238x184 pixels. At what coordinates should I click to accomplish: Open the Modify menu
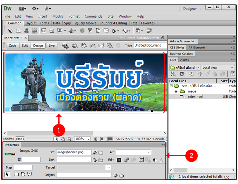pyautogui.click(x=58, y=16)
